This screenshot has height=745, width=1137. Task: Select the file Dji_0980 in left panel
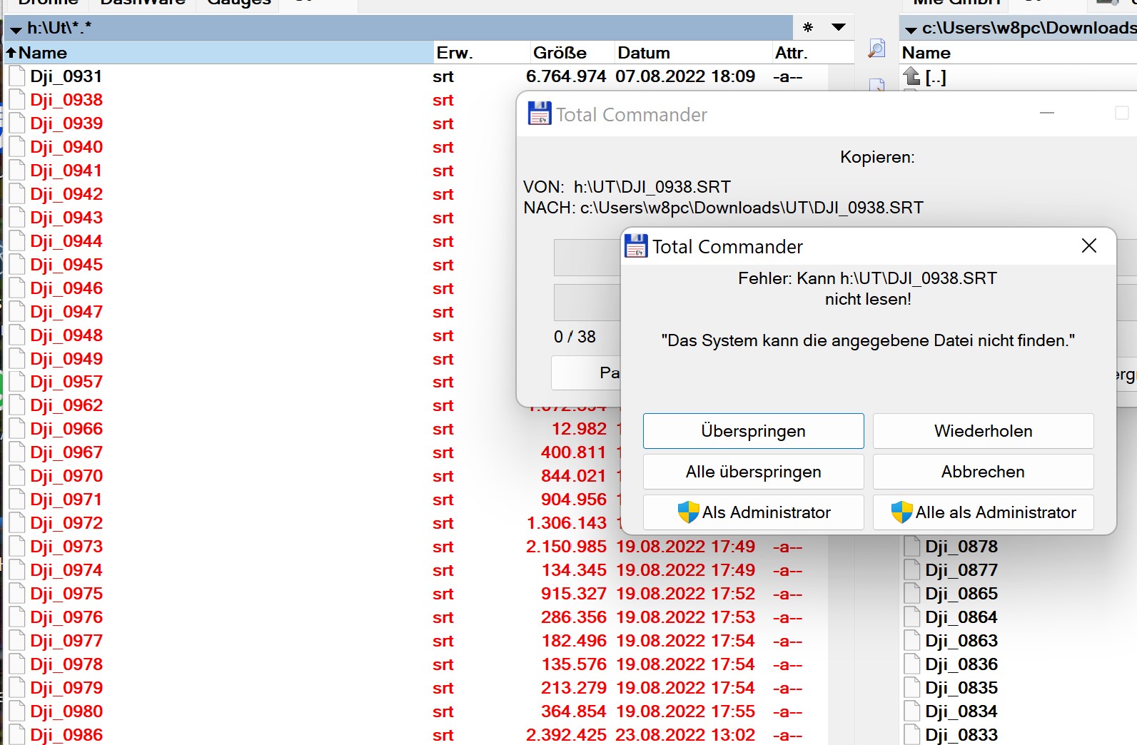click(66, 711)
